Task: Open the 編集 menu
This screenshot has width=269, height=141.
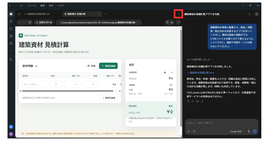Action: [42, 5]
